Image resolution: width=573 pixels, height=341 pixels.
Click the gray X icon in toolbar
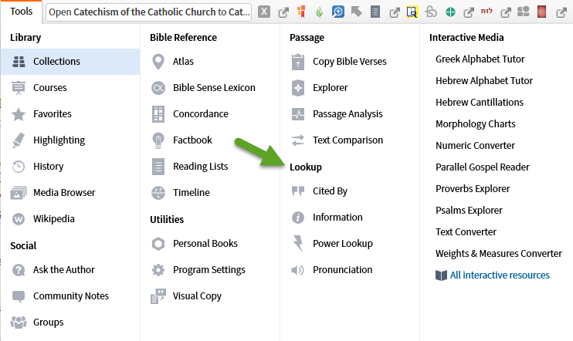(264, 12)
